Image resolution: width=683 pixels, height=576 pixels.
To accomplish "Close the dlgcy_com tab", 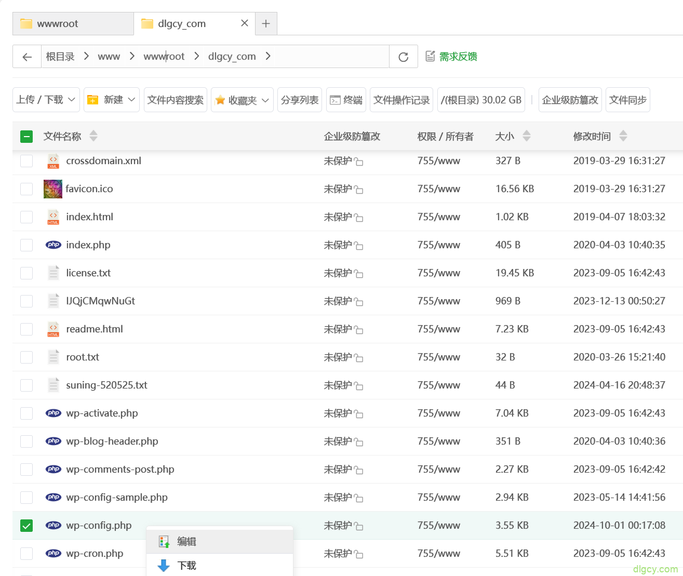I will [x=245, y=23].
